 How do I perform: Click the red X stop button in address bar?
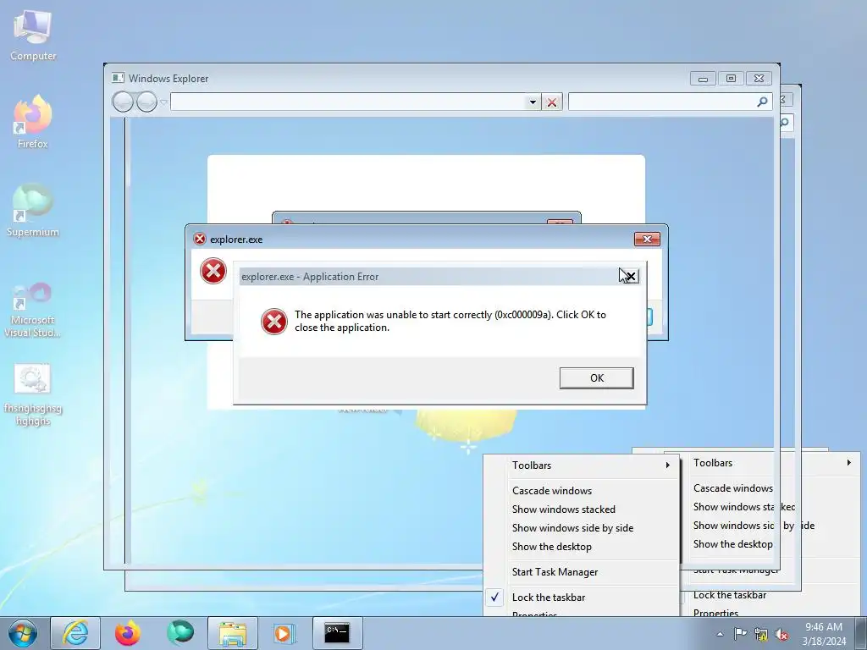click(552, 102)
